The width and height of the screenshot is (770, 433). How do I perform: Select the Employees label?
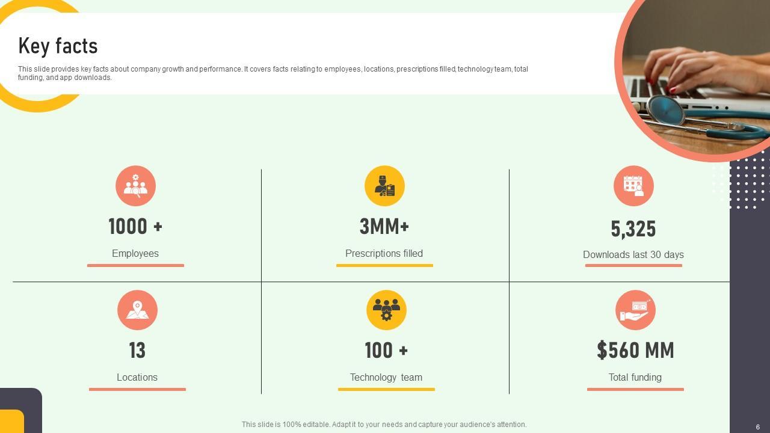(x=135, y=254)
